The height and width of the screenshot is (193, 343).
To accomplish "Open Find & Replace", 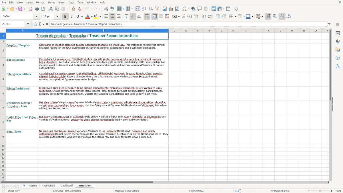I will (106, 9).
